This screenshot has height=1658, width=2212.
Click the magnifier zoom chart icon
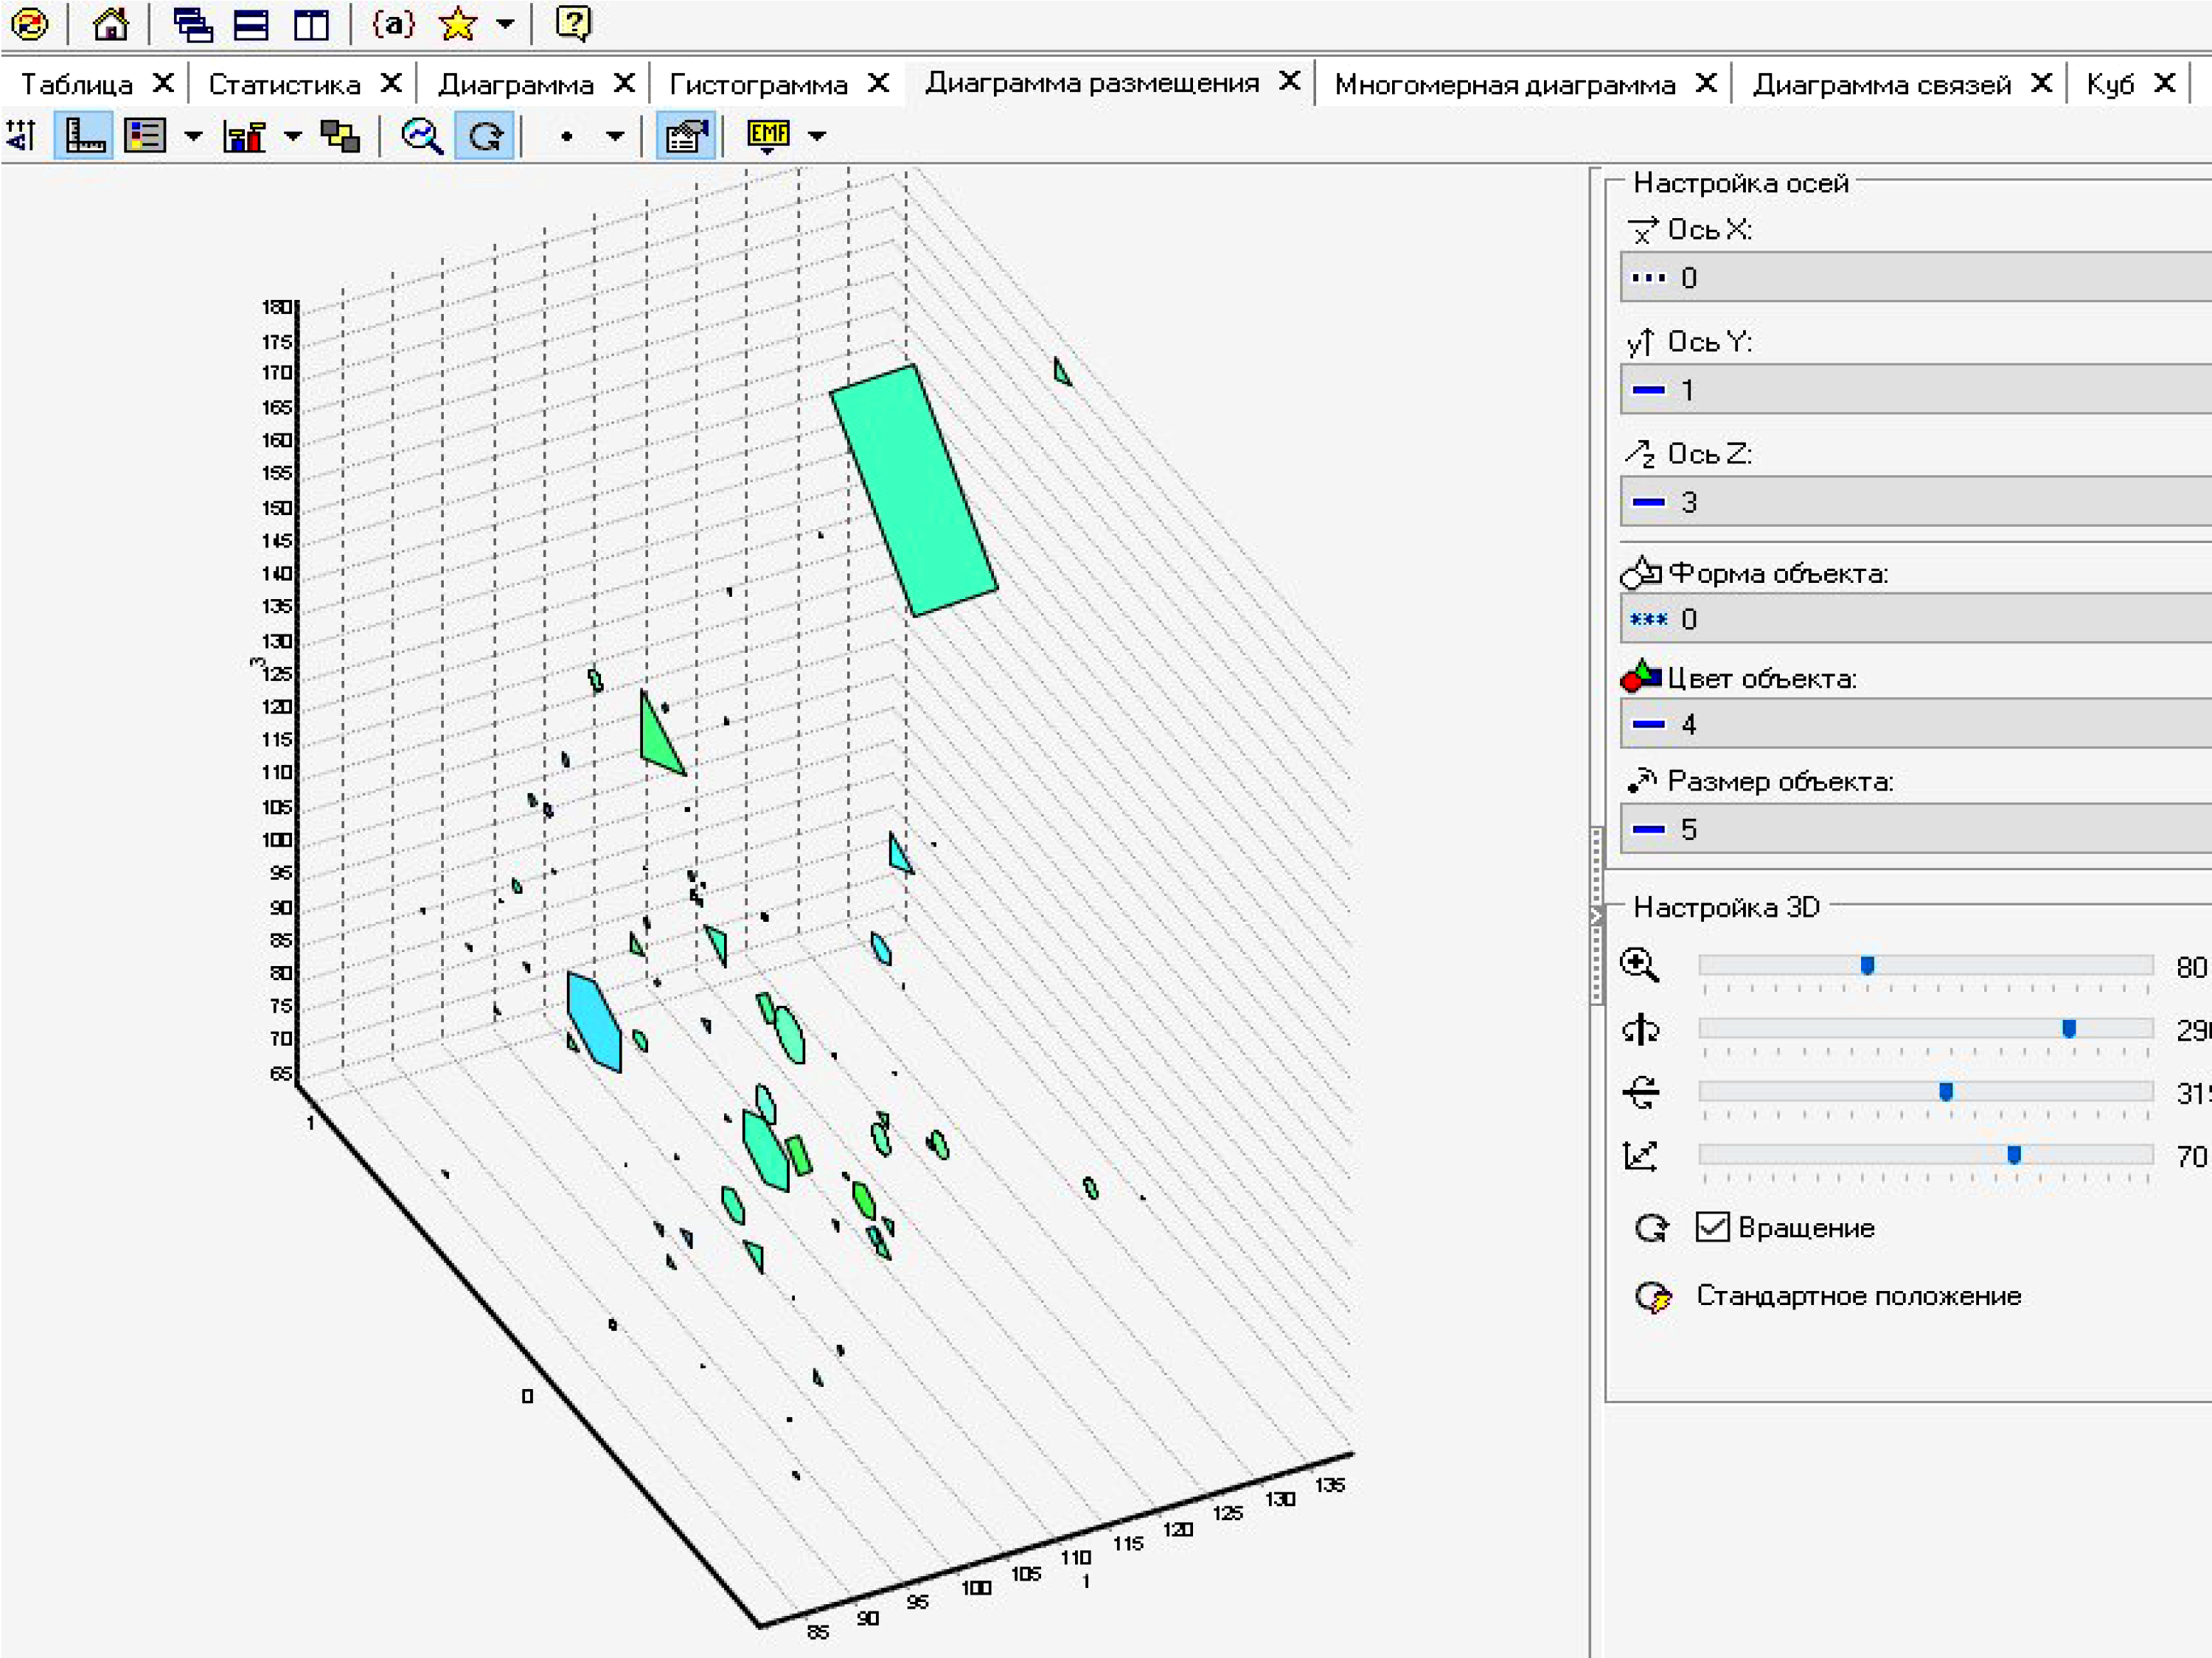click(422, 136)
